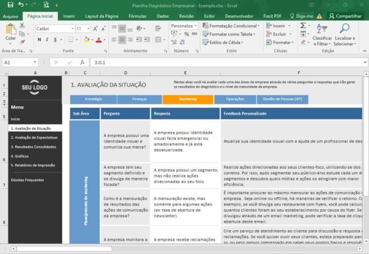Open font color dropdown arrow

pyautogui.click(x=105, y=40)
